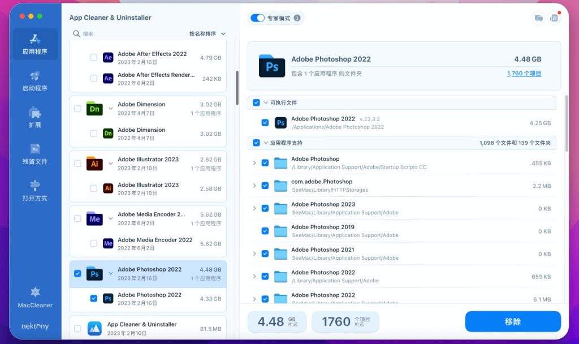The width and height of the screenshot is (579, 344).
Task: Switch to the 残留文件 sidebar tab
Action: point(35,154)
